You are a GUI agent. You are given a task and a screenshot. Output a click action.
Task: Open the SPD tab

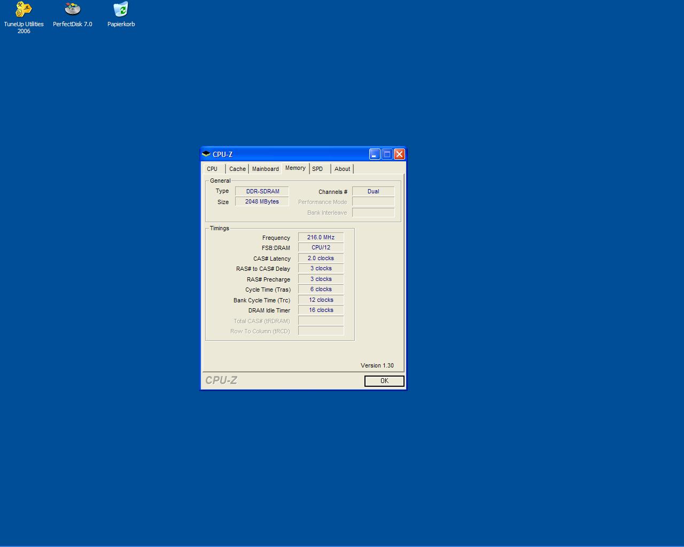[318, 169]
